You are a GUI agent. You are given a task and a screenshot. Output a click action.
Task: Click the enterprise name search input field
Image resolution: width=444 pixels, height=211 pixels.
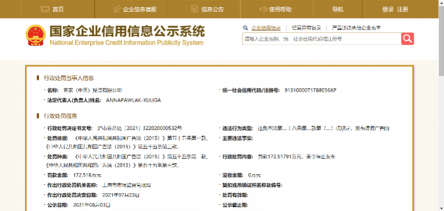322,39
